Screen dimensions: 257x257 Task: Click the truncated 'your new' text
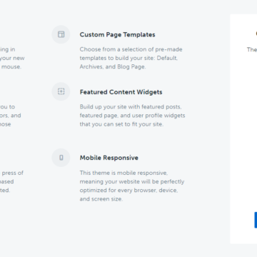12,58
